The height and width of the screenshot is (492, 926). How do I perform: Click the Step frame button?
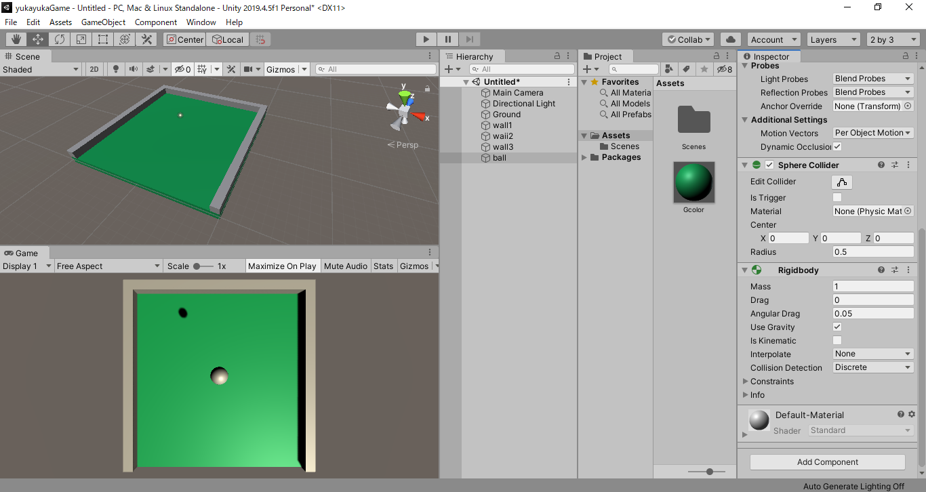[470, 39]
